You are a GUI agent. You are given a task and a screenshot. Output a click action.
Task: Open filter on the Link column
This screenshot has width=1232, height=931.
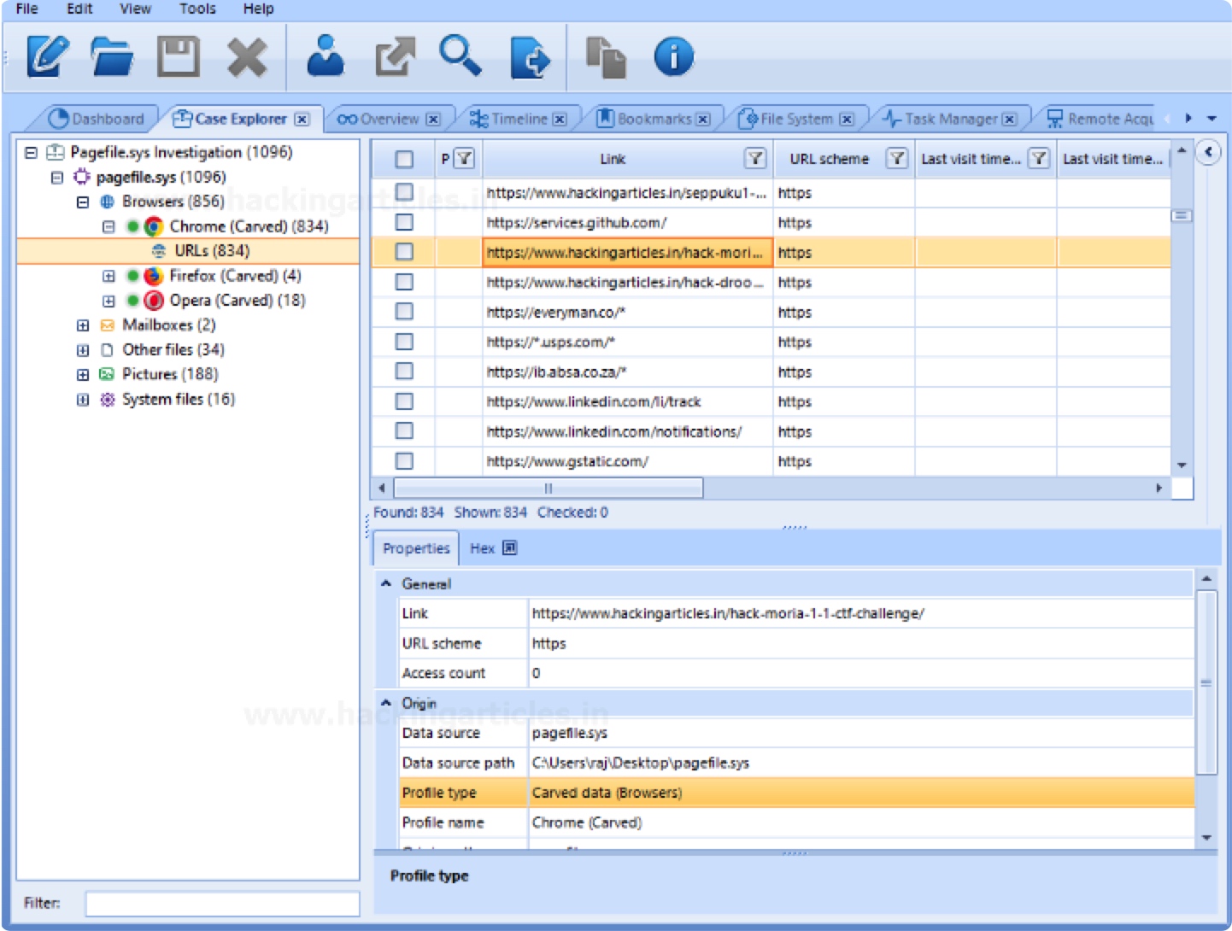coord(755,158)
